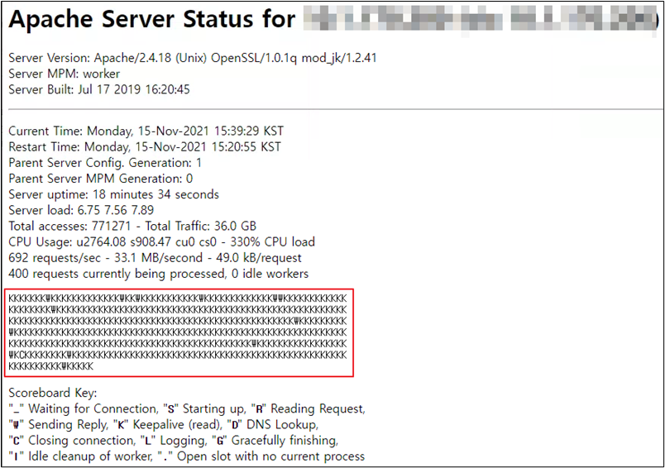Click the 'Idle cleanup of worker' key entry
Screen dimensions: 665x468
coord(81,456)
